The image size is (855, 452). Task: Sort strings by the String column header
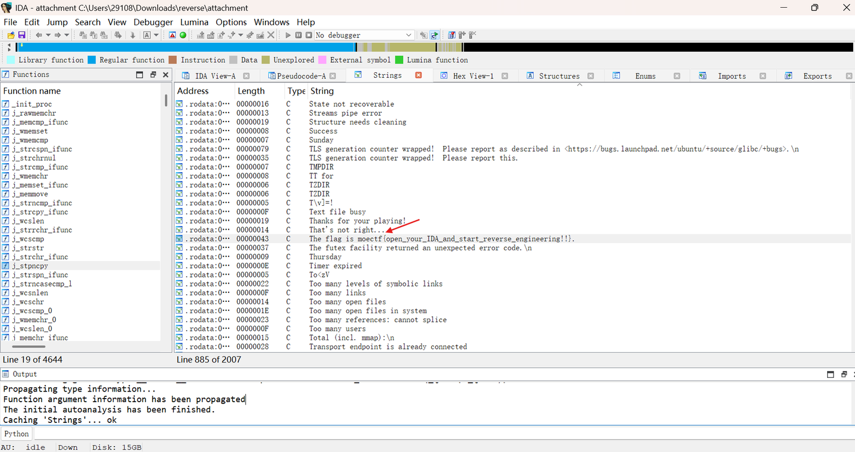[x=579, y=91]
